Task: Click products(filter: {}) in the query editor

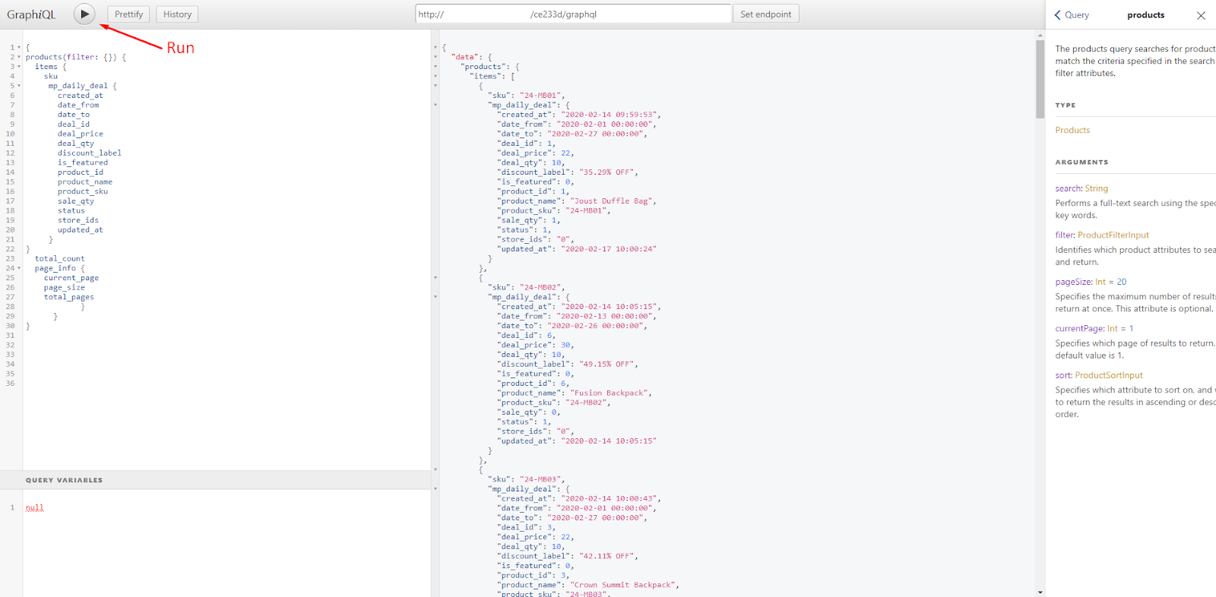Action: [71, 57]
